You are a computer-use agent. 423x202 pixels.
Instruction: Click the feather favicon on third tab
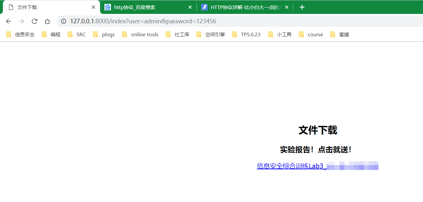(x=204, y=7)
